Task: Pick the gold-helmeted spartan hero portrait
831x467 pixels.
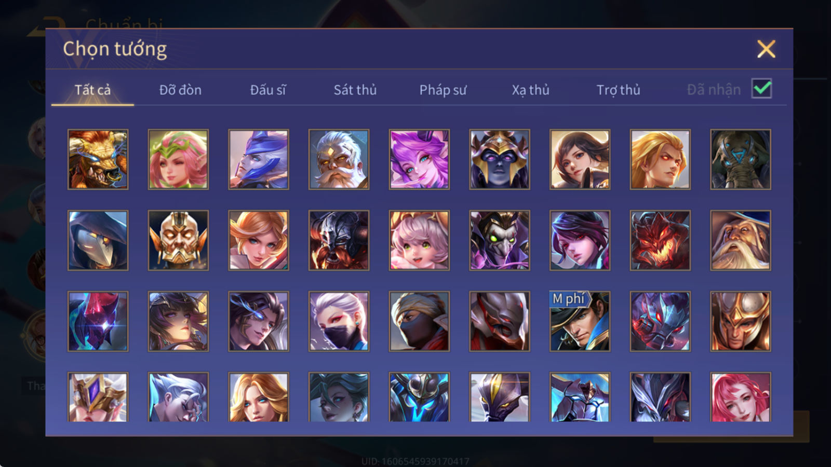Action: pyautogui.click(x=741, y=321)
